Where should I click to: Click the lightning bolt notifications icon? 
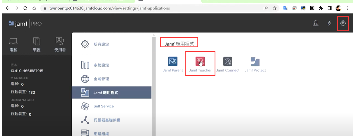coord(329,23)
